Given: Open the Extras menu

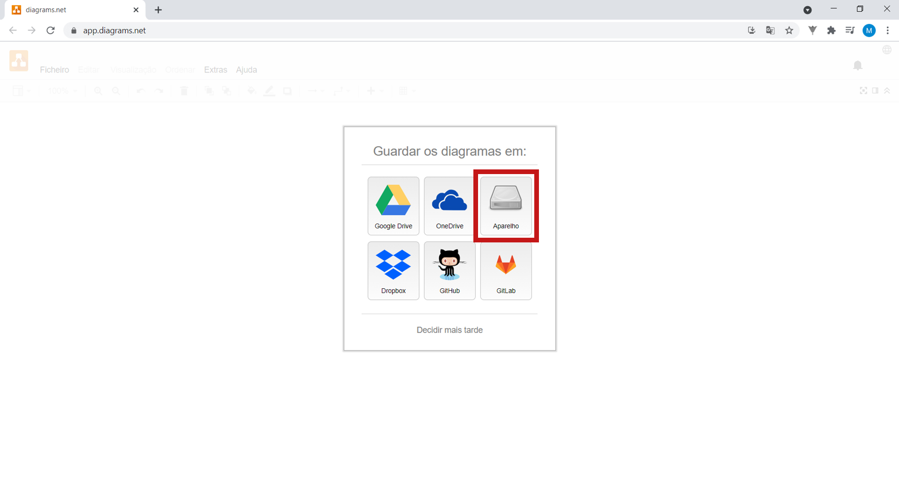Looking at the screenshot, I should pos(215,70).
